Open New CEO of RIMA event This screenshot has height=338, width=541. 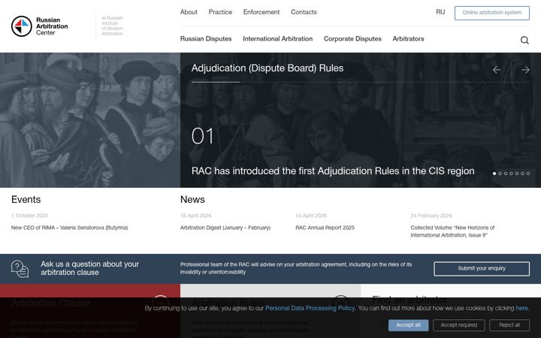pyautogui.click(x=69, y=228)
